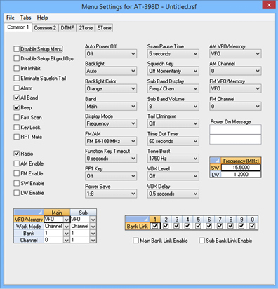This screenshot has height=289, width=278.
Task: Toggle the Alarm checkbox
Action: click(16, 88)
